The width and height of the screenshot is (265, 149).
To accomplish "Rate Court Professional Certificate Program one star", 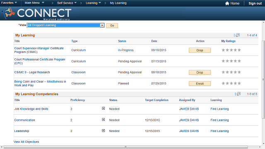I will pyautogui.click(x=223, y=61).
